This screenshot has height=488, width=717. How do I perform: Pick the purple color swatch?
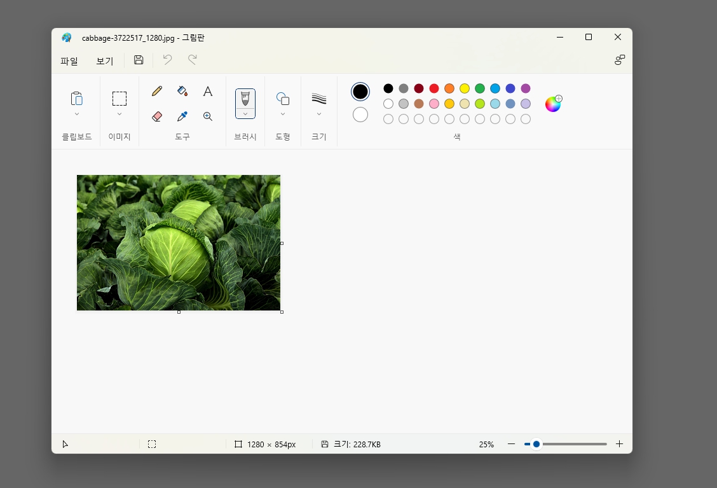pyautogui.click(x=526, y=88)
